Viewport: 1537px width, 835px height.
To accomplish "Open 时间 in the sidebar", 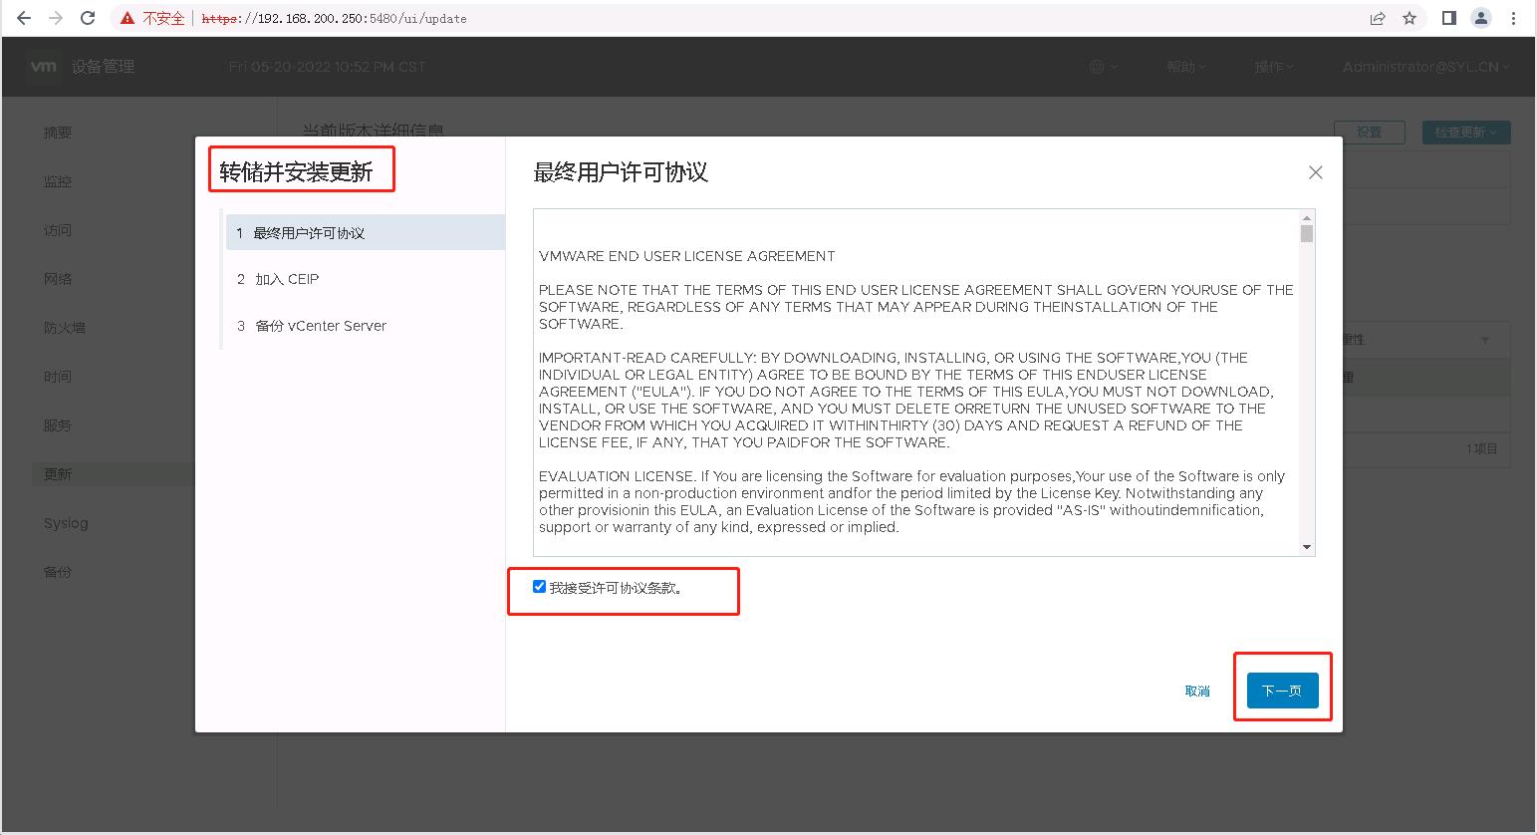I will coord(58,377).
